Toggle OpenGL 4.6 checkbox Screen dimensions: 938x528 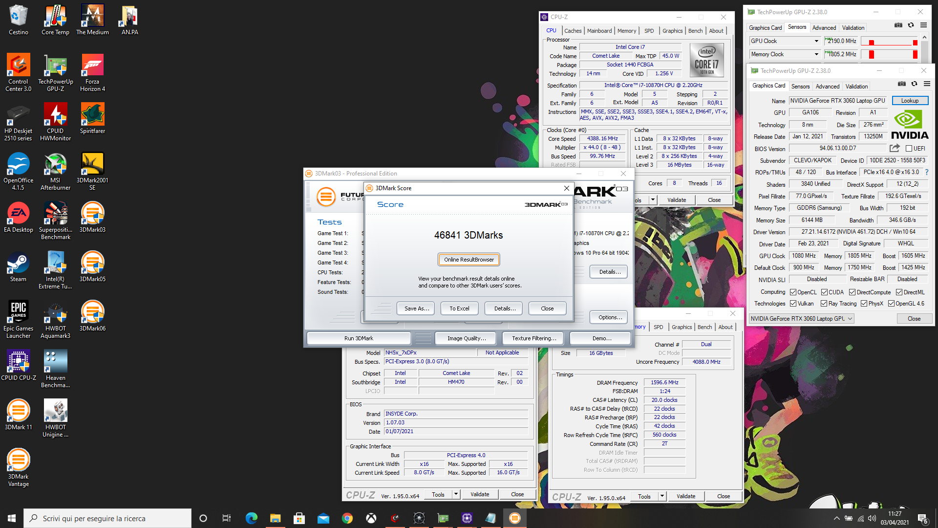tap(891, 303)
